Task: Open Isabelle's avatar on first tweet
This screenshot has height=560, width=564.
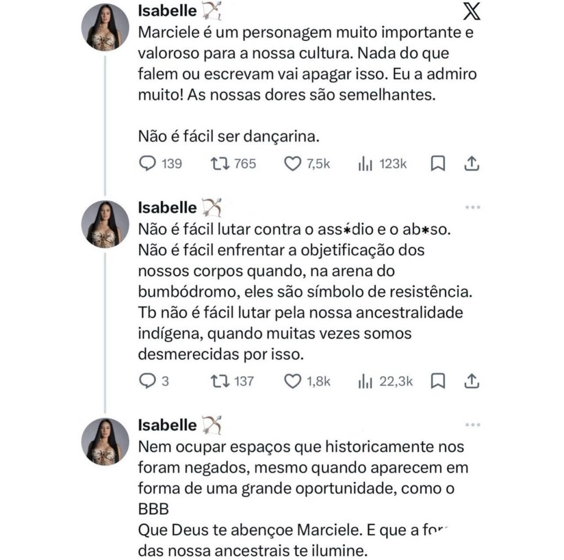Action: coord(105,30)
